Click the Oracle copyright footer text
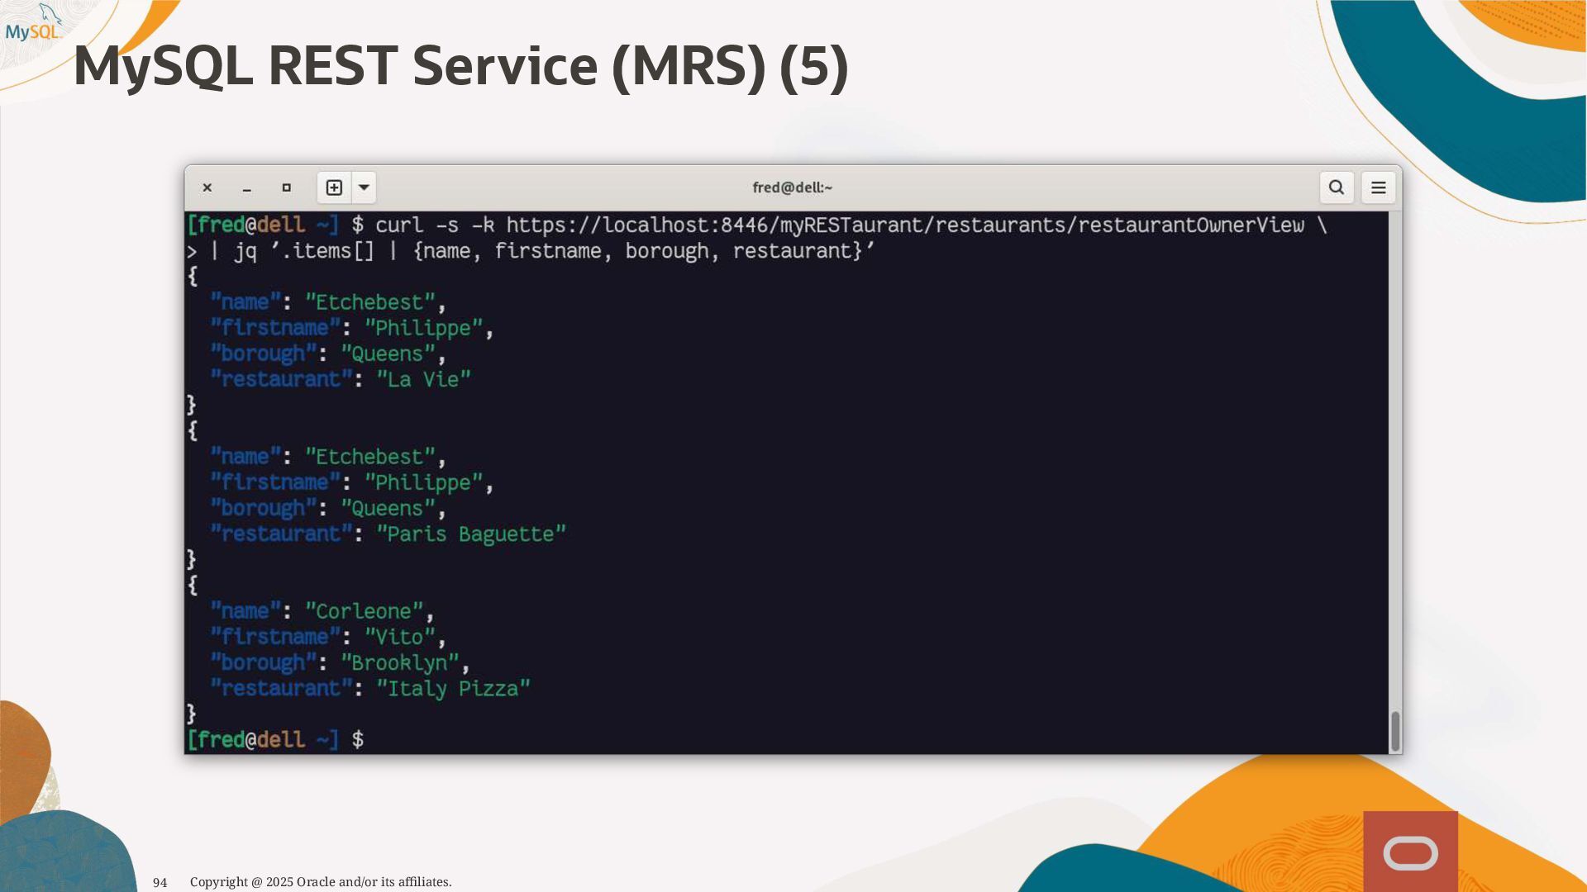The image size is (1587, 892). (x=321, y=882)
